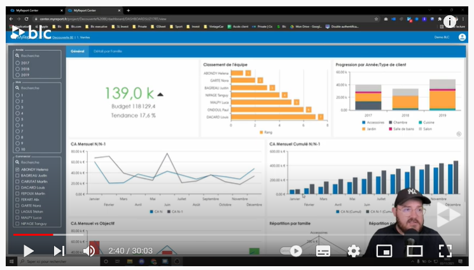Viewport: 474px width, 270px height.
Task: Skip to the next video
Action: click(59, 251)
